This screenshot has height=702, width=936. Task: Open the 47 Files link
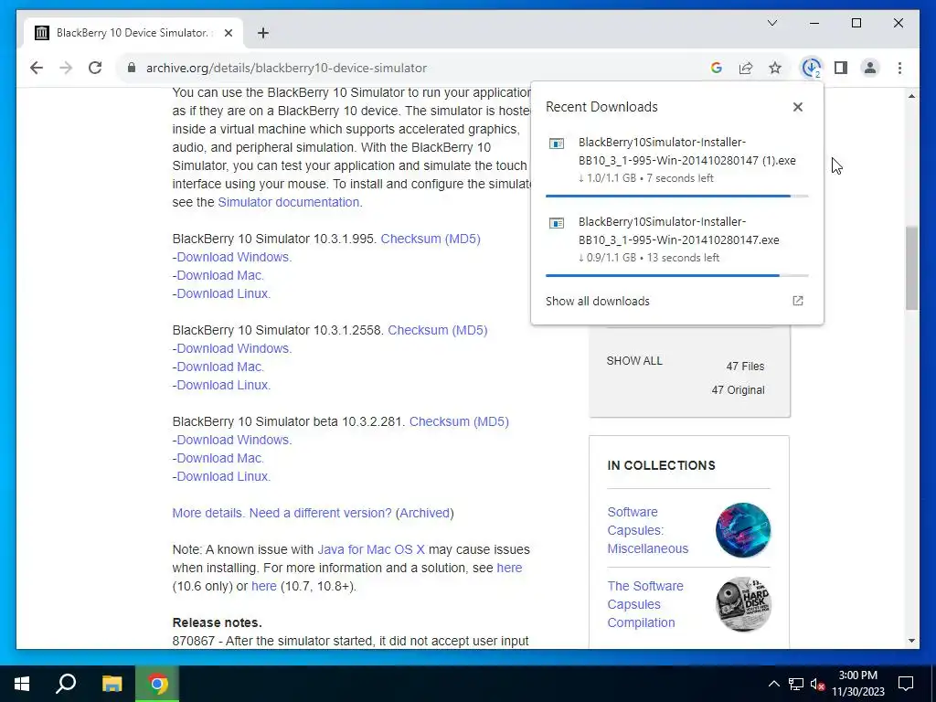[x=745, y=367]
